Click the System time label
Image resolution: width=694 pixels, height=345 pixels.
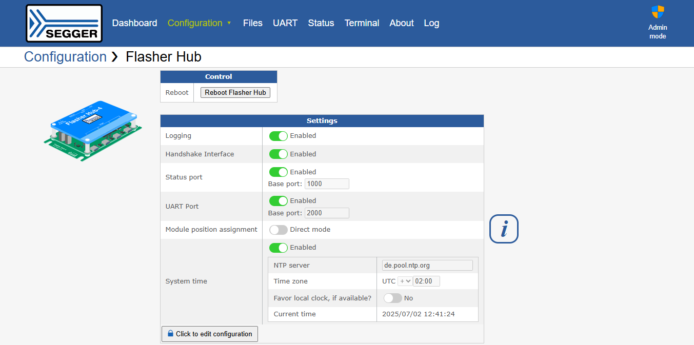coord(186,281)
